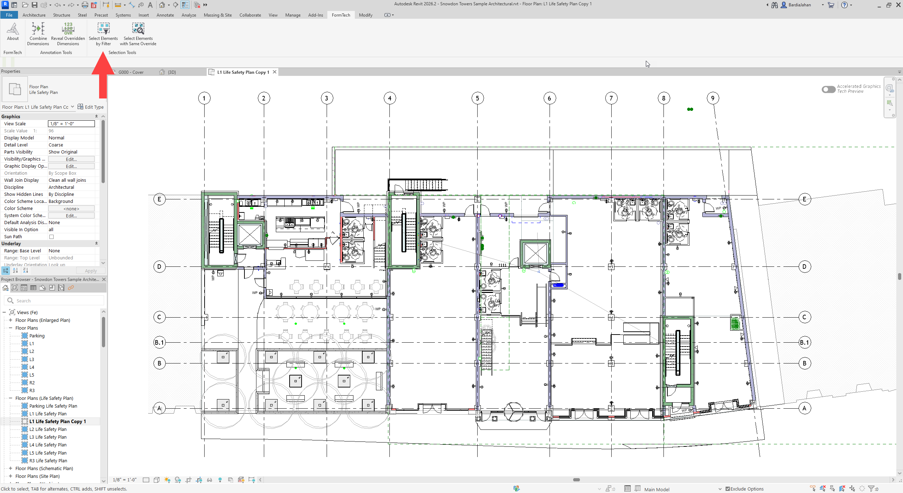Click the horizontal scrollbar thumb below drawing
The width and height of the screenshot is (903, 493).
tap(576, 480)
